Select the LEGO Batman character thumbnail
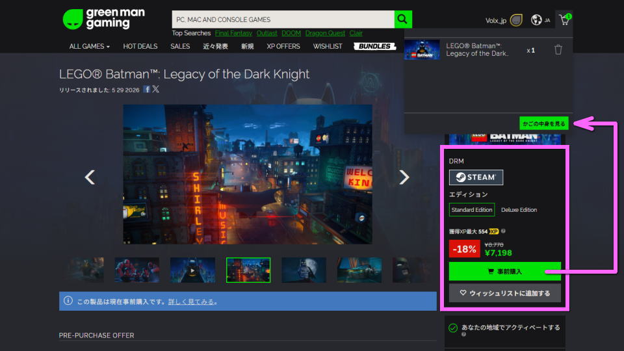The width and height of the screenshot is (624, 351). pyautogui.click(x=304, y=270)
